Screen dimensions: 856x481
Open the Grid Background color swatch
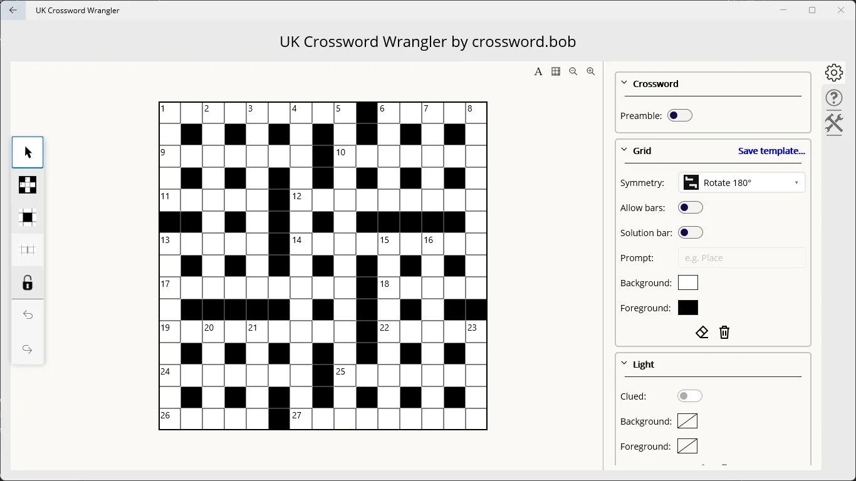688,282
